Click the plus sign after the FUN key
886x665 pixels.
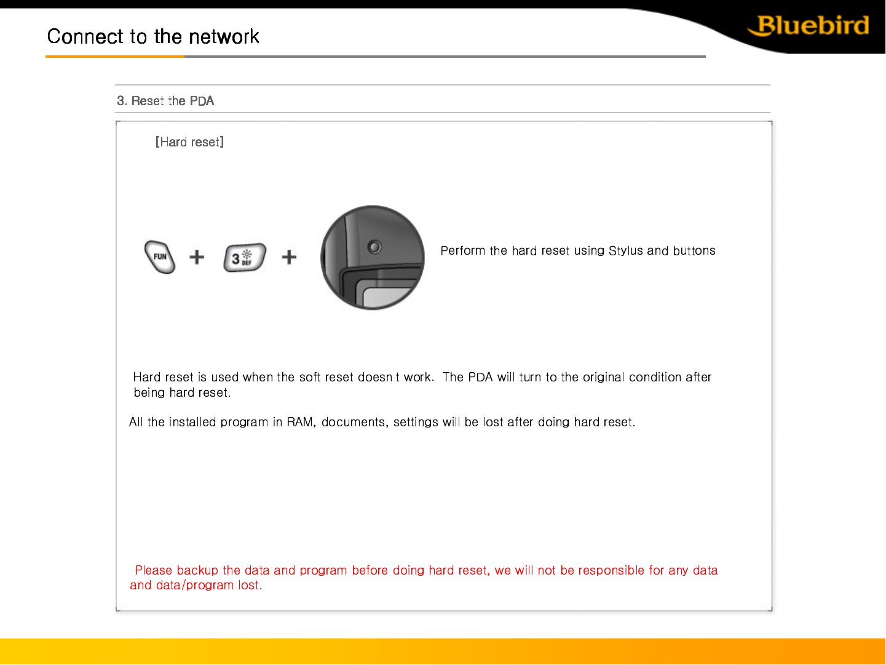coord(197,257)
